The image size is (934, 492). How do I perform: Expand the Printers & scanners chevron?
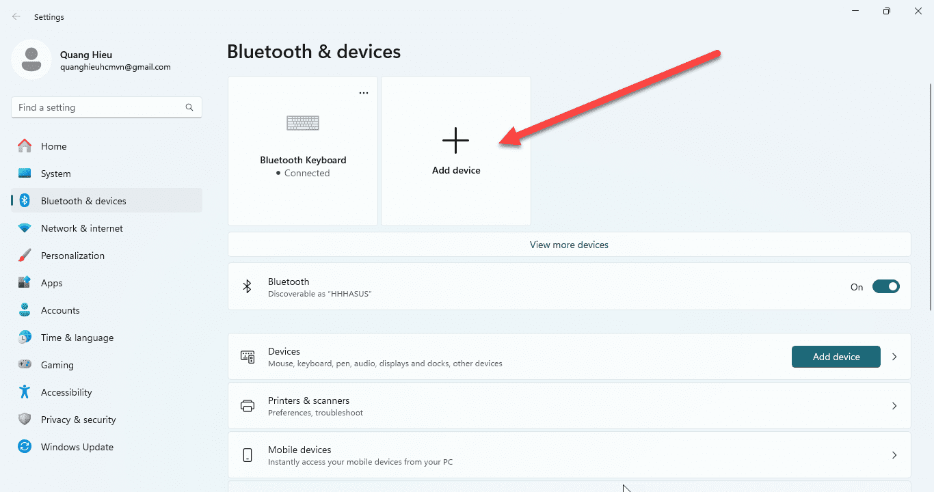click(x=894, y=406)
